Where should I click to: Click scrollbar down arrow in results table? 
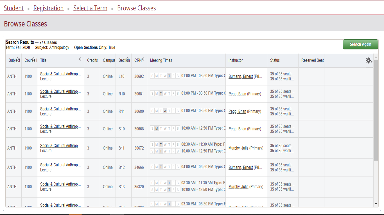[x=376, y=204]
